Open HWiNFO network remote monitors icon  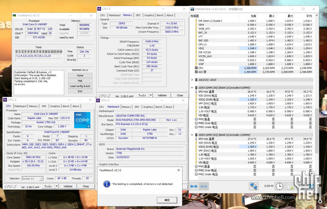tap(254, 186)
